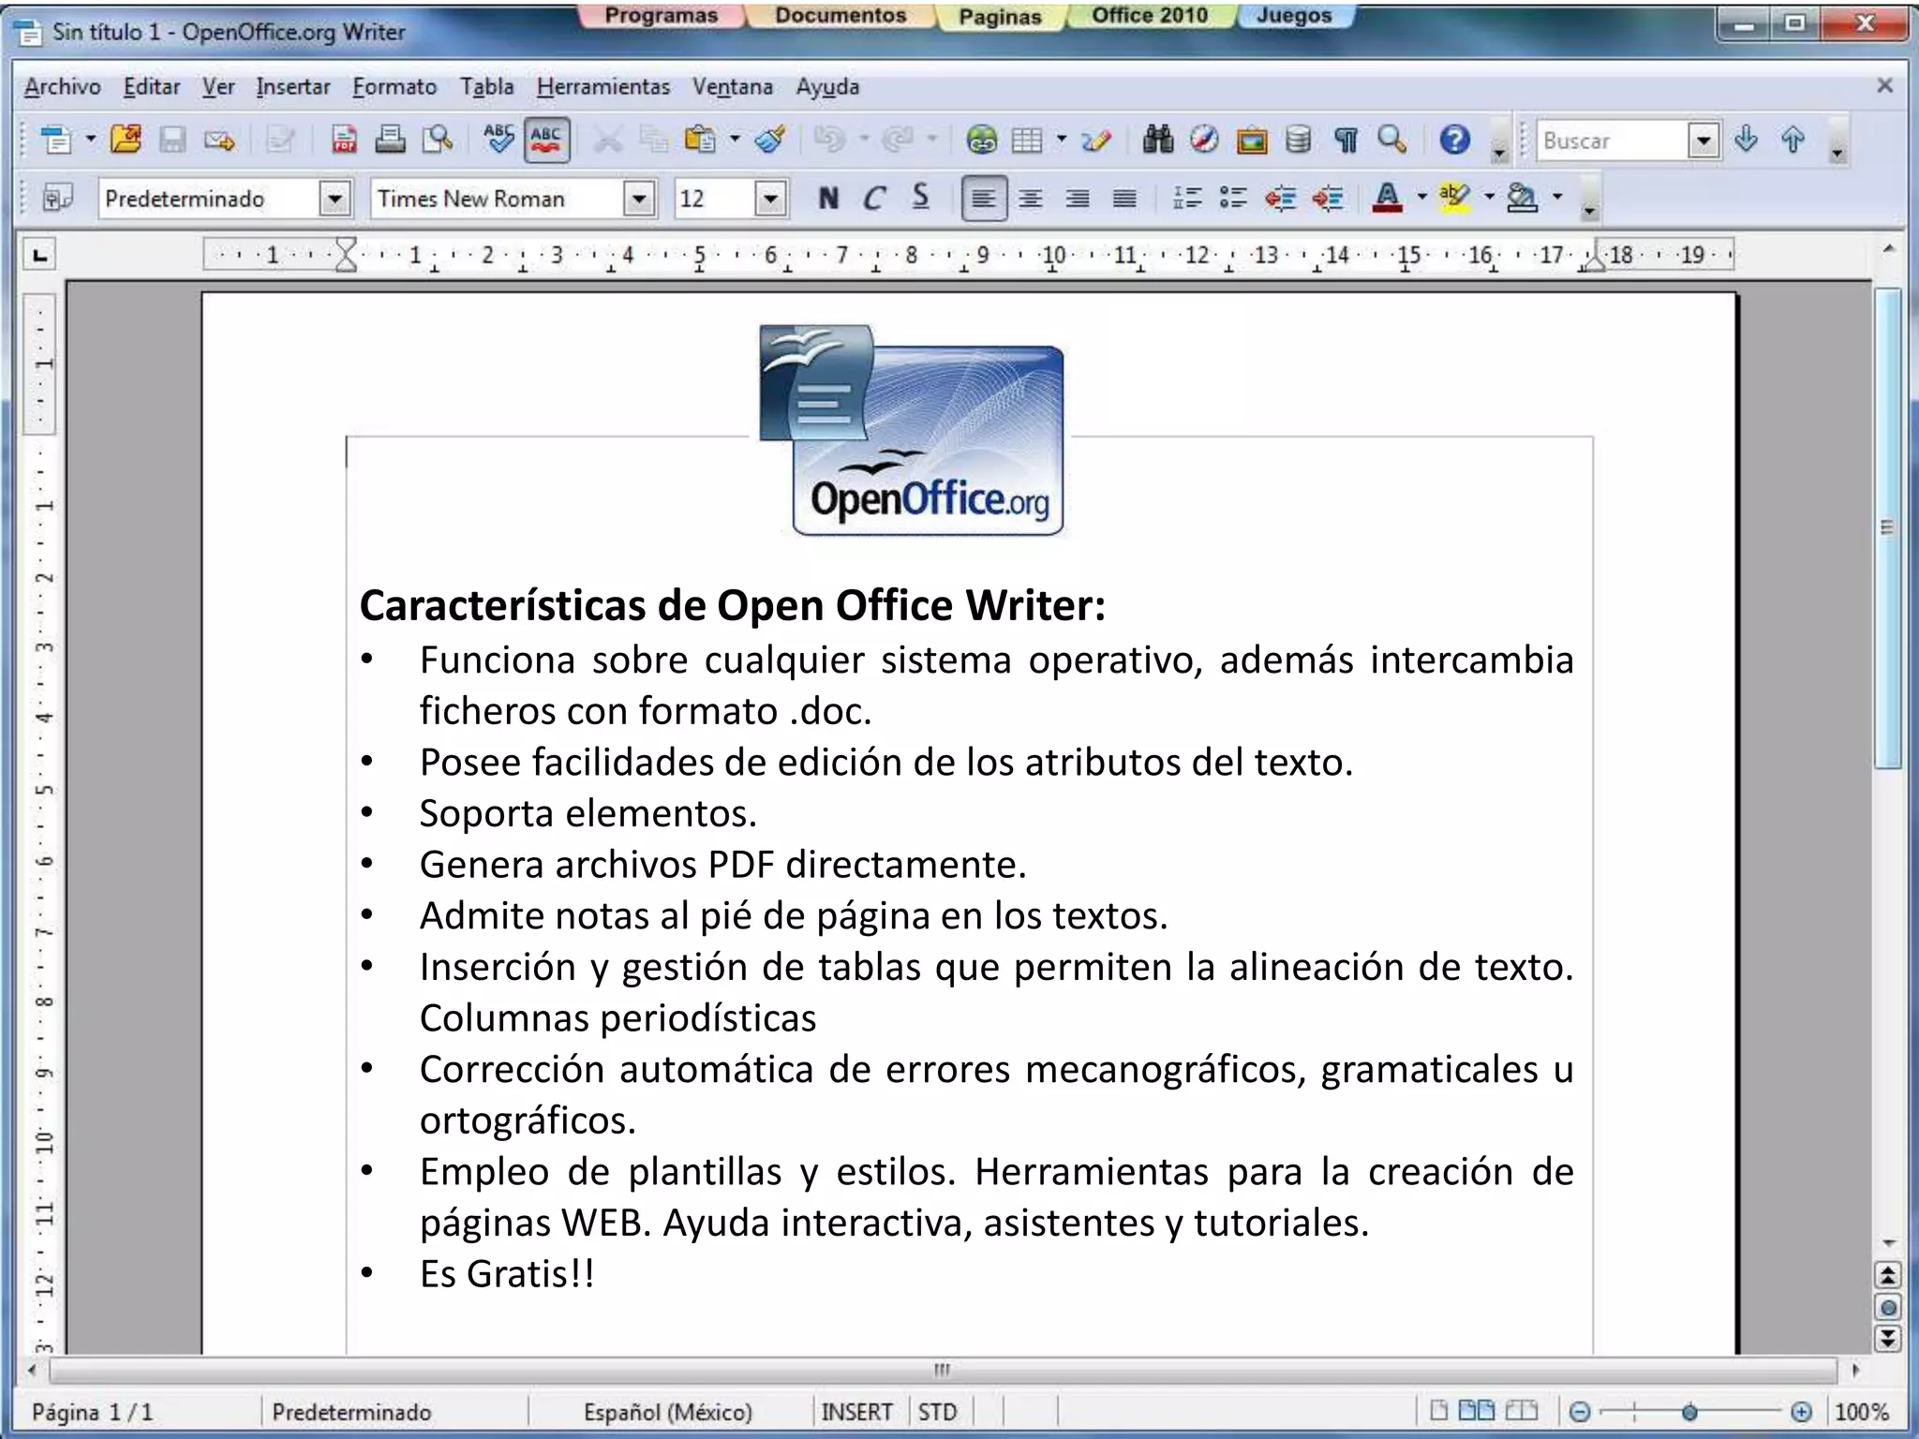The width and height of the screenshot is (1919, 1439).
Task: Align text right
Action: point(1078,199)
